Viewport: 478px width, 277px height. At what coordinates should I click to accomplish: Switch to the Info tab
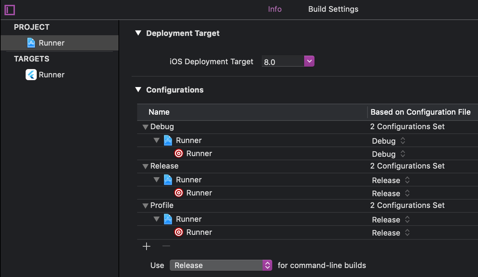tap(275, 9)
